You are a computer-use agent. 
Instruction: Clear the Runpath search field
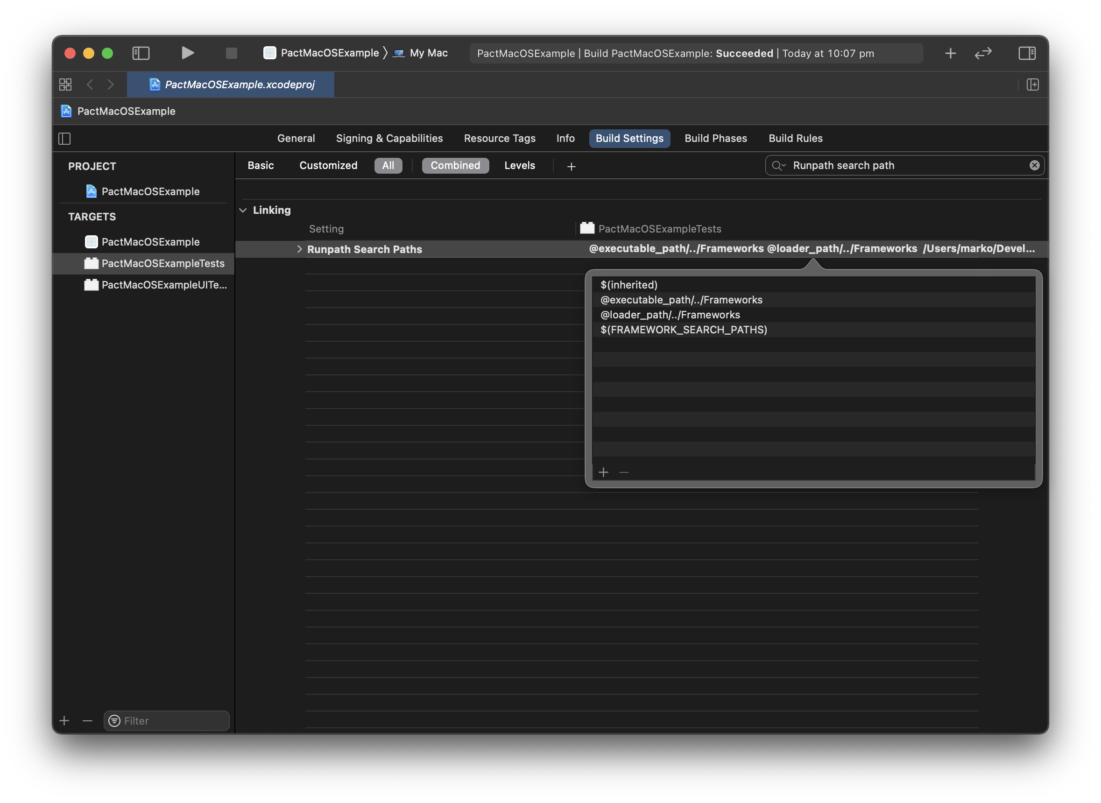point(1034,165)
